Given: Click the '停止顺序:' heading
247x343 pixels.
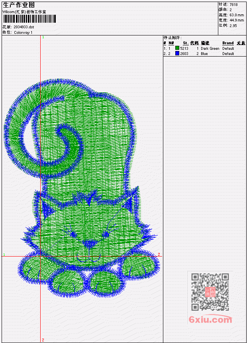Looking at the screenshot, I should (x=173, y=37).
